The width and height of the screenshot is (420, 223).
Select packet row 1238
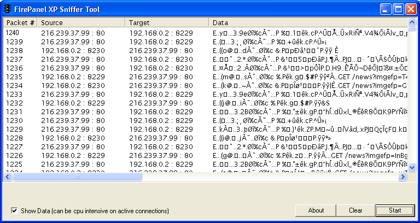[x=206, y=51]
